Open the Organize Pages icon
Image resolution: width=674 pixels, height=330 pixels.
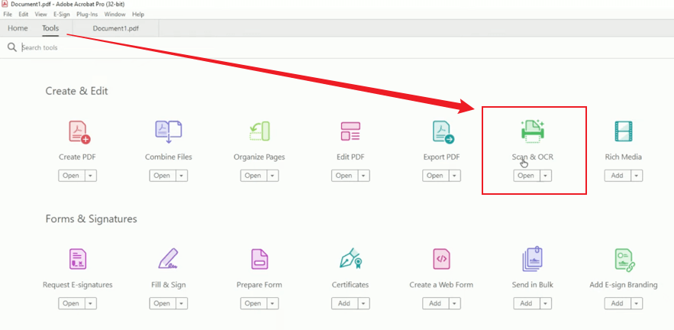point(260,131)
